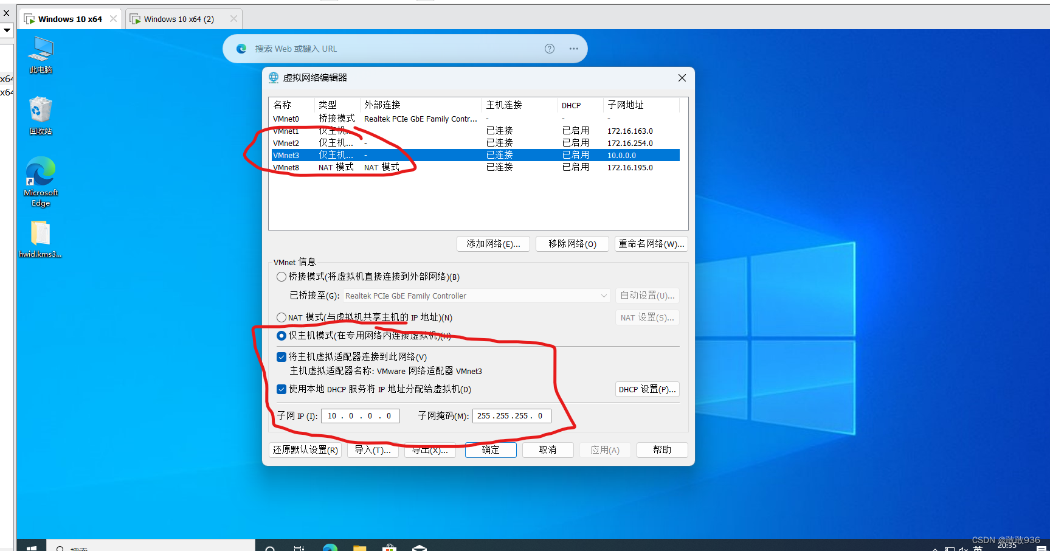Click the 子网地址 column header

641,105
